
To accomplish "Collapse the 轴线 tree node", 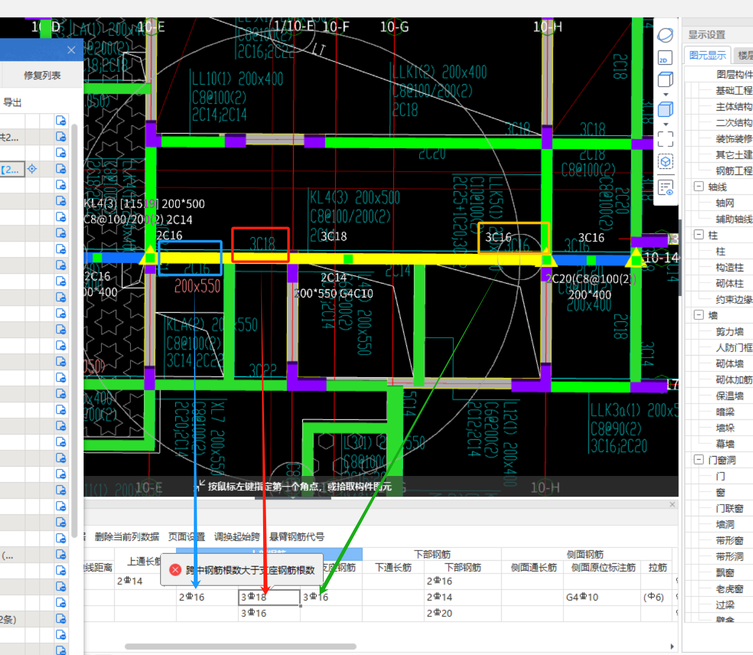I will click(698, 187).
